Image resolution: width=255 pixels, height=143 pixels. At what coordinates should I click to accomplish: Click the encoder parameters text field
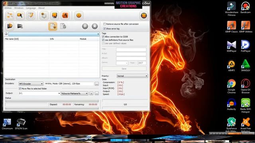pos(69,84)
